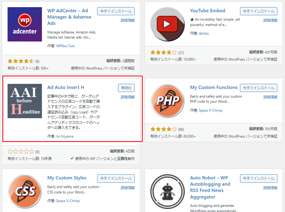Click WP AdCenter star rating
Viewport: 285px width, 212px height.
coord(21,61)
